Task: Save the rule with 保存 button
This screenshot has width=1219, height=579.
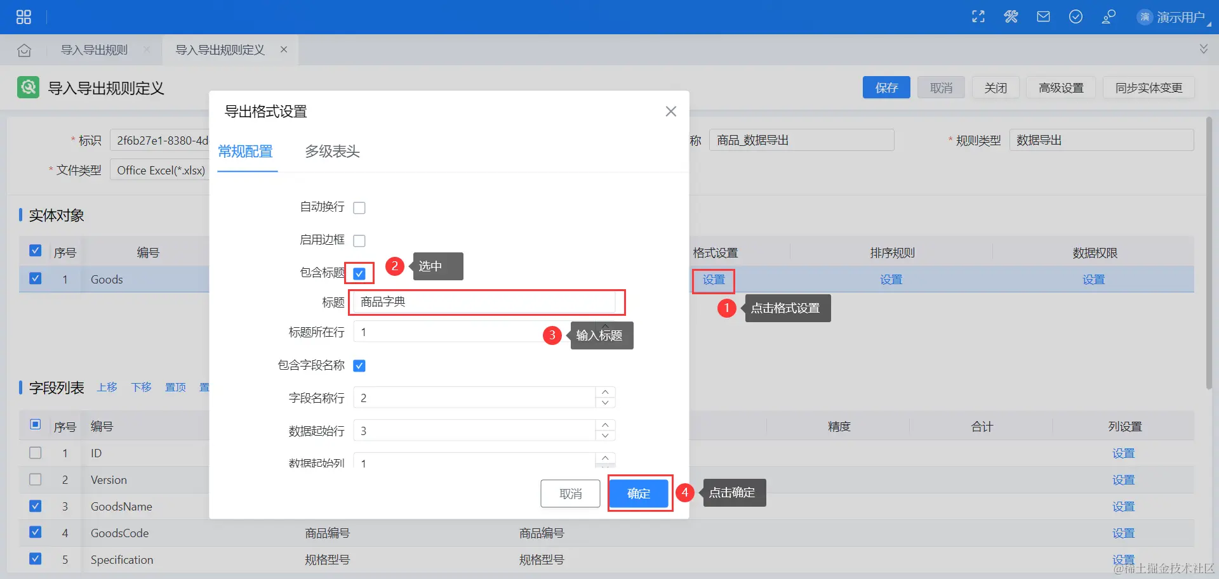Action: pyautogui.click(x=886, y=88)
